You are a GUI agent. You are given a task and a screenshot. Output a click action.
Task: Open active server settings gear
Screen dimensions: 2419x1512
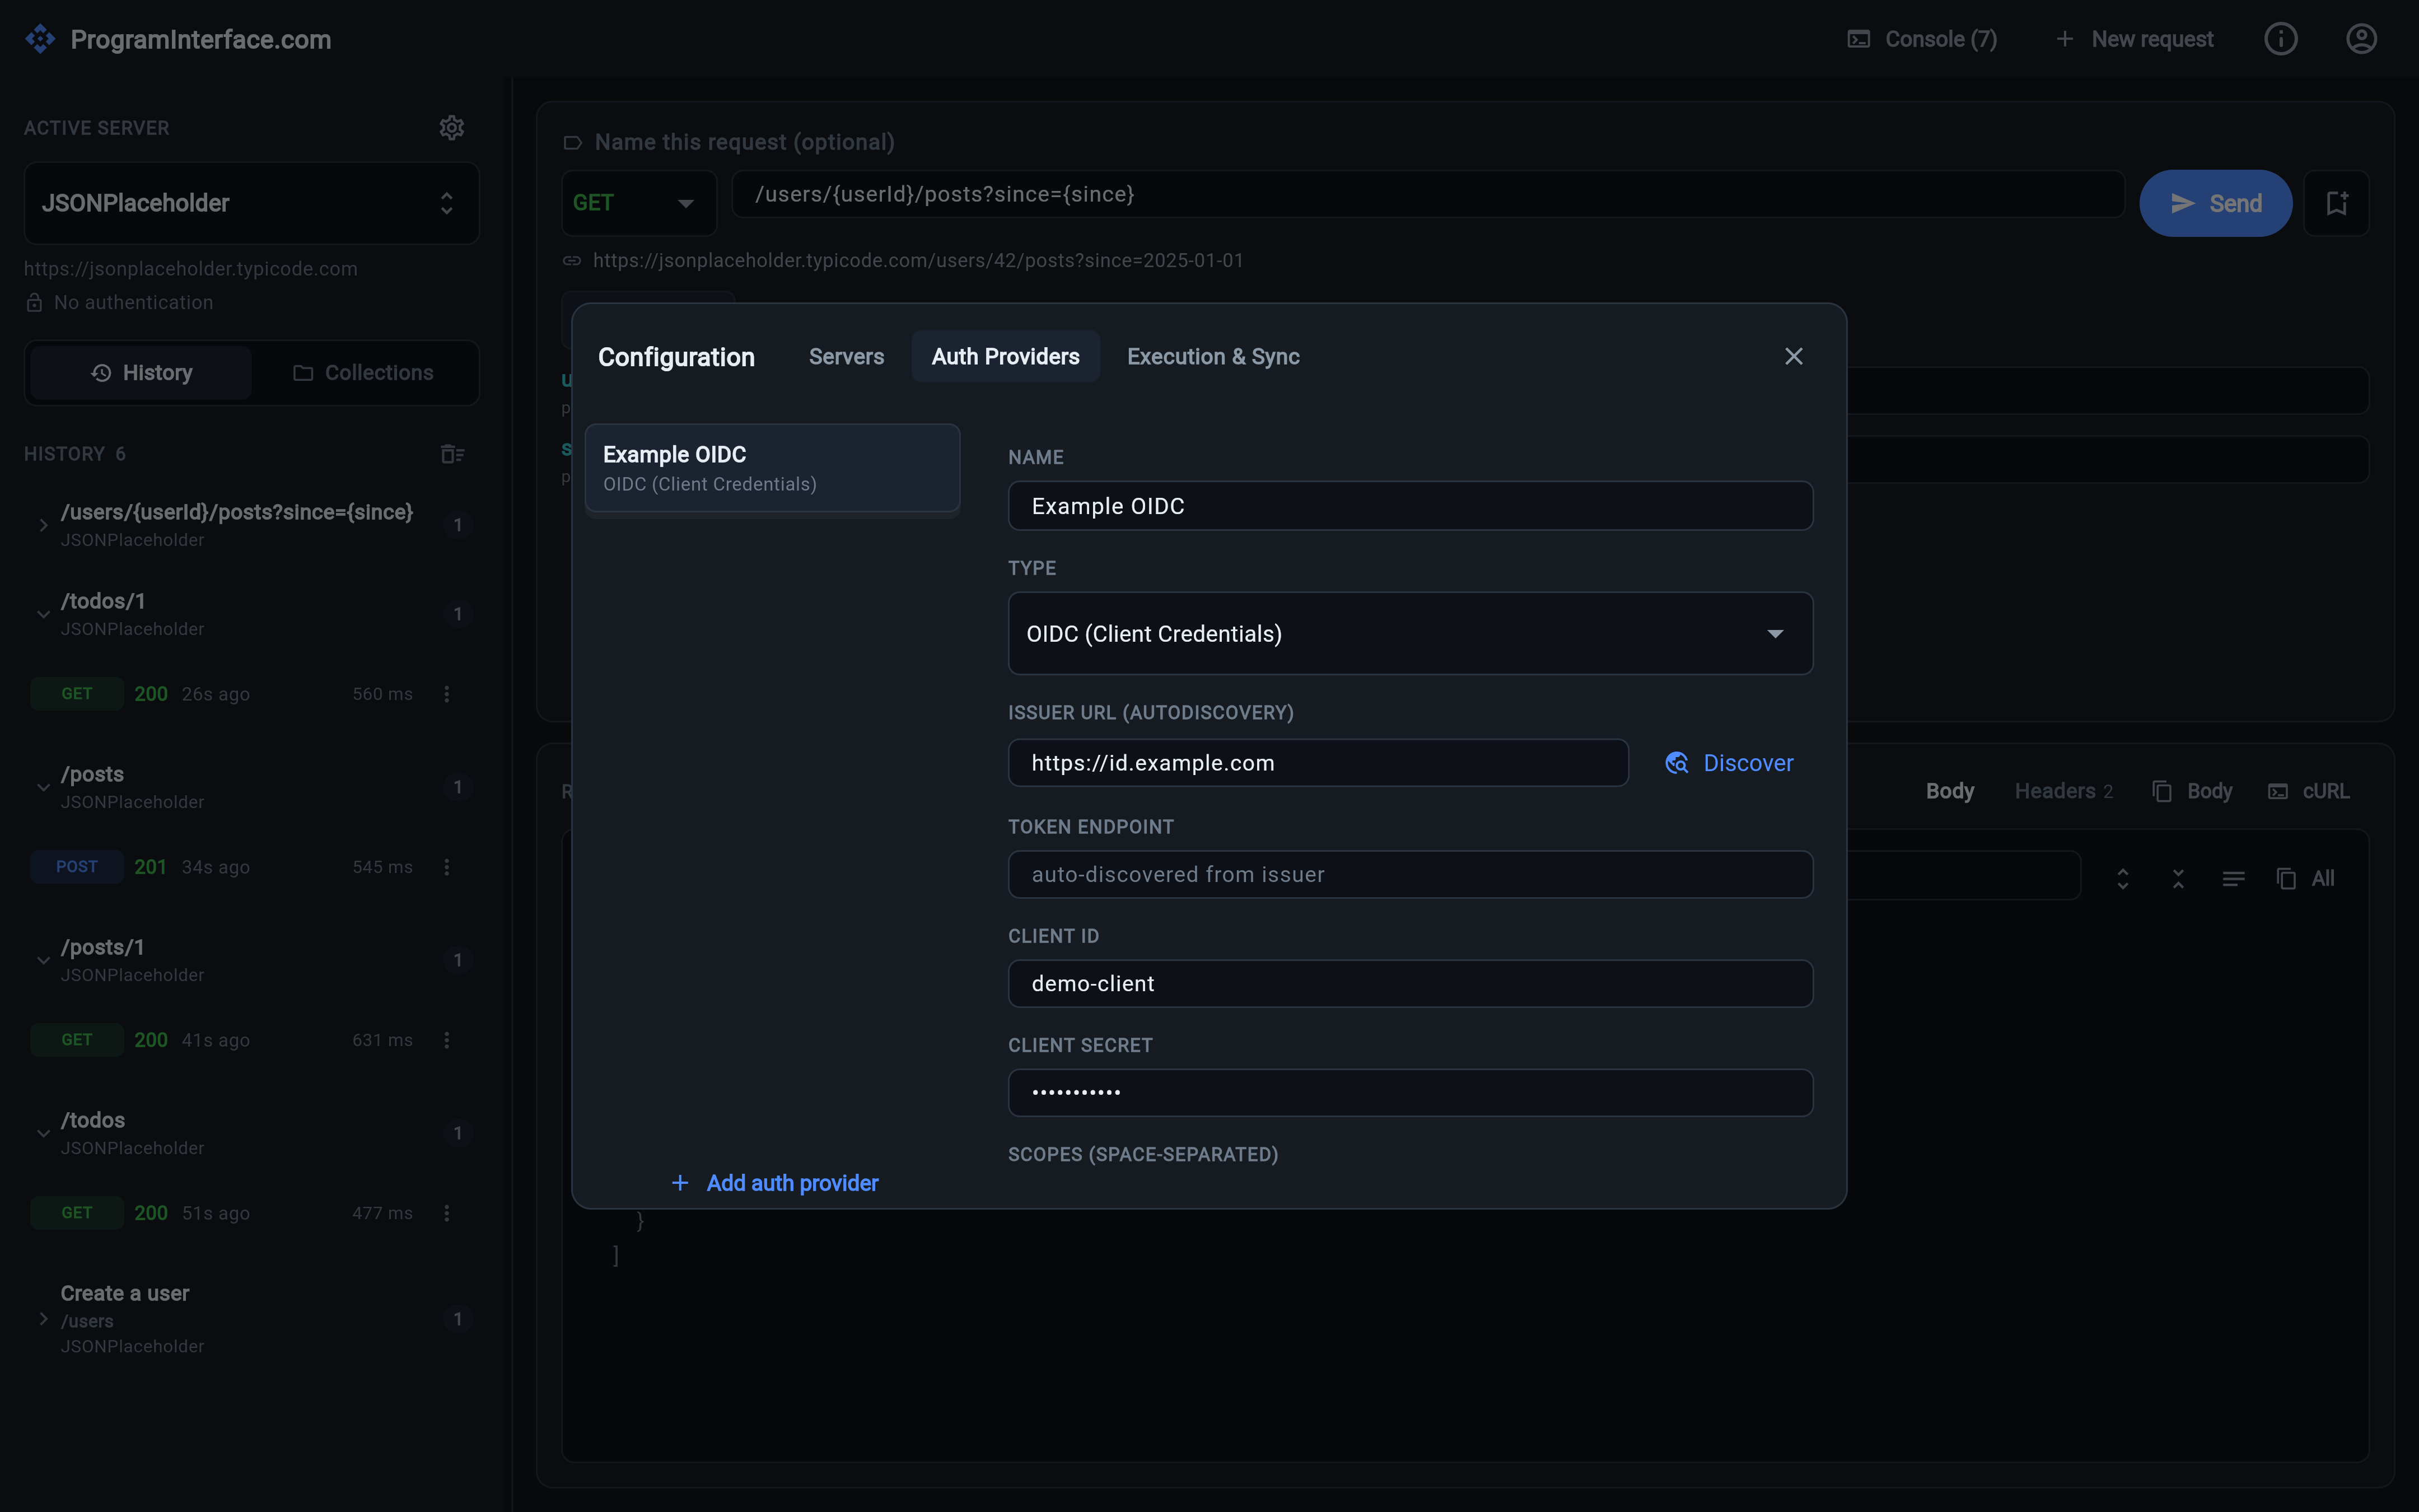tap(452, 127)
